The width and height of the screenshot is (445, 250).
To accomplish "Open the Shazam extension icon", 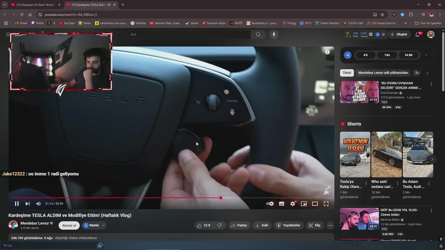I will tap(402, 15).
